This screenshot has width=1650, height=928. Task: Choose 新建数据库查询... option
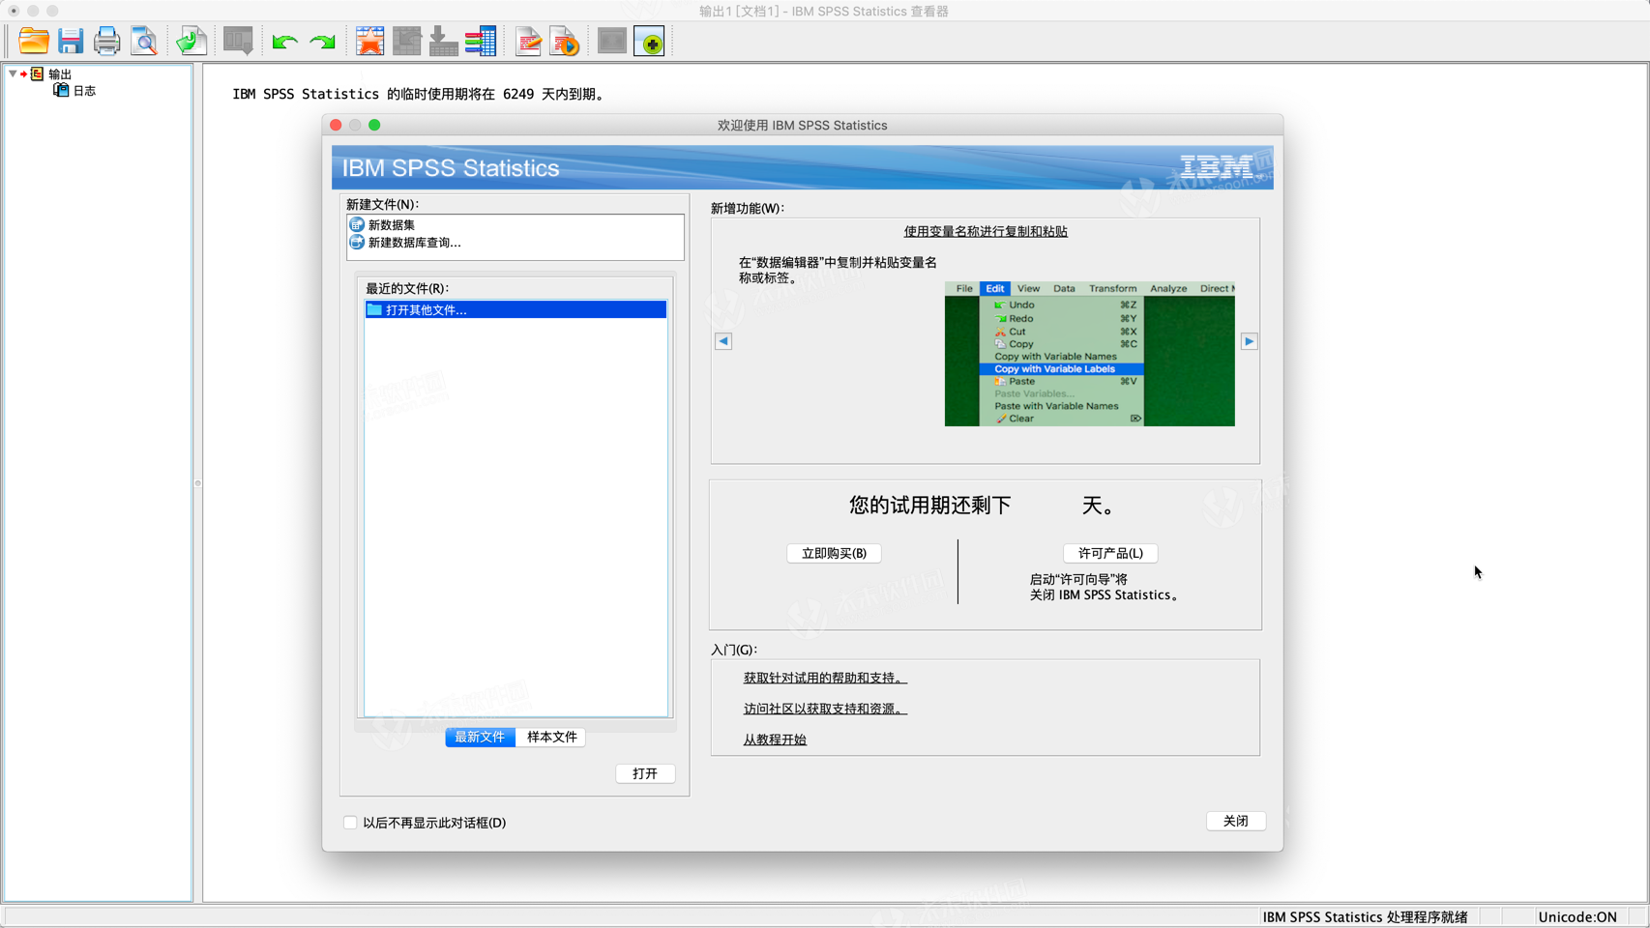tap(414, 243)
